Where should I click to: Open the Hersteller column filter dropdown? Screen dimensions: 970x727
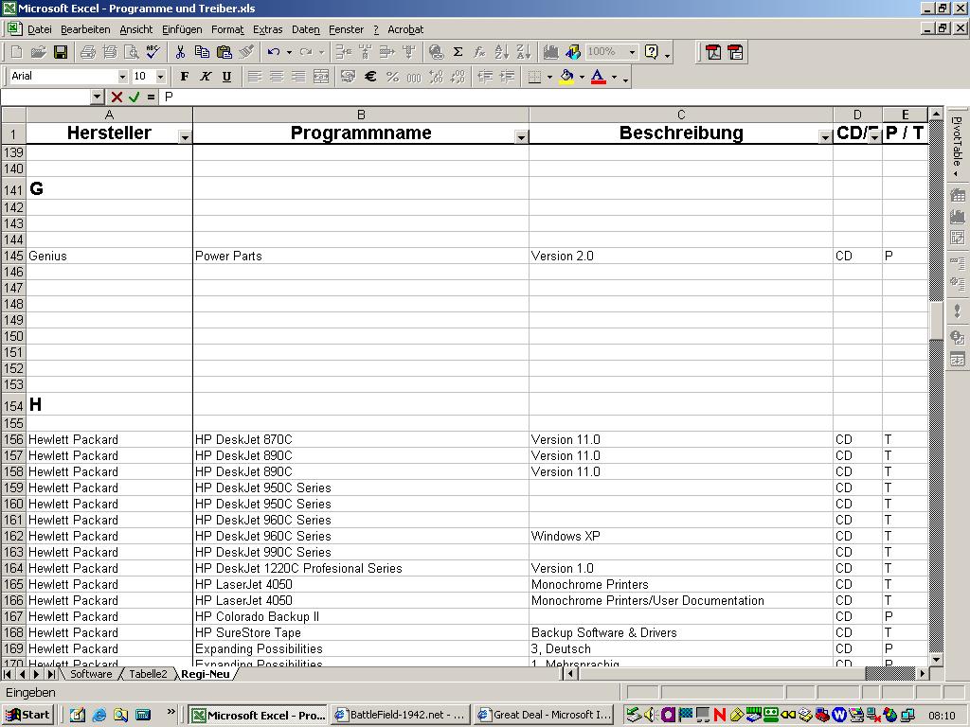[185, 137]
